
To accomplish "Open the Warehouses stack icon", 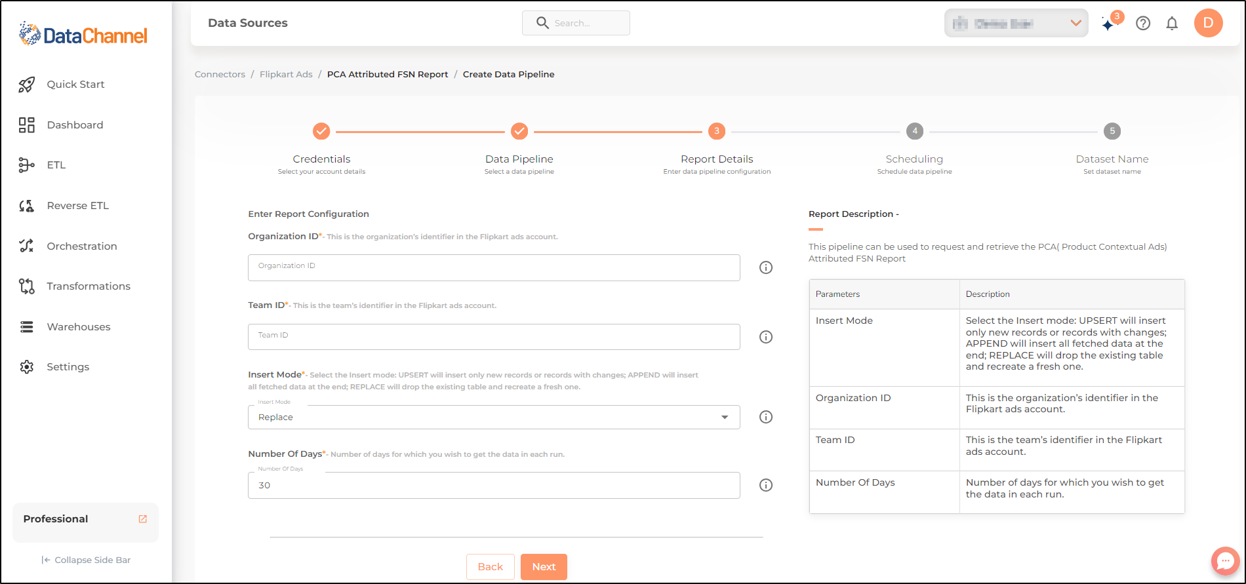I will 27,326.
